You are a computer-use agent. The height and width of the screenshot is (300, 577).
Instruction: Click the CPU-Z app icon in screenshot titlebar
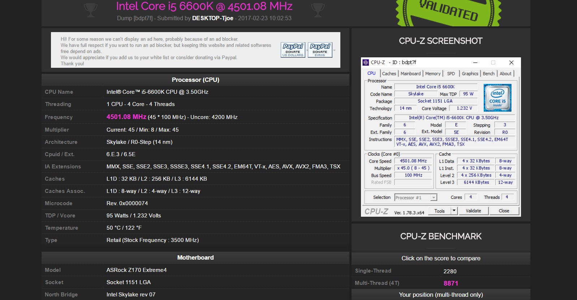pos(366,62)
